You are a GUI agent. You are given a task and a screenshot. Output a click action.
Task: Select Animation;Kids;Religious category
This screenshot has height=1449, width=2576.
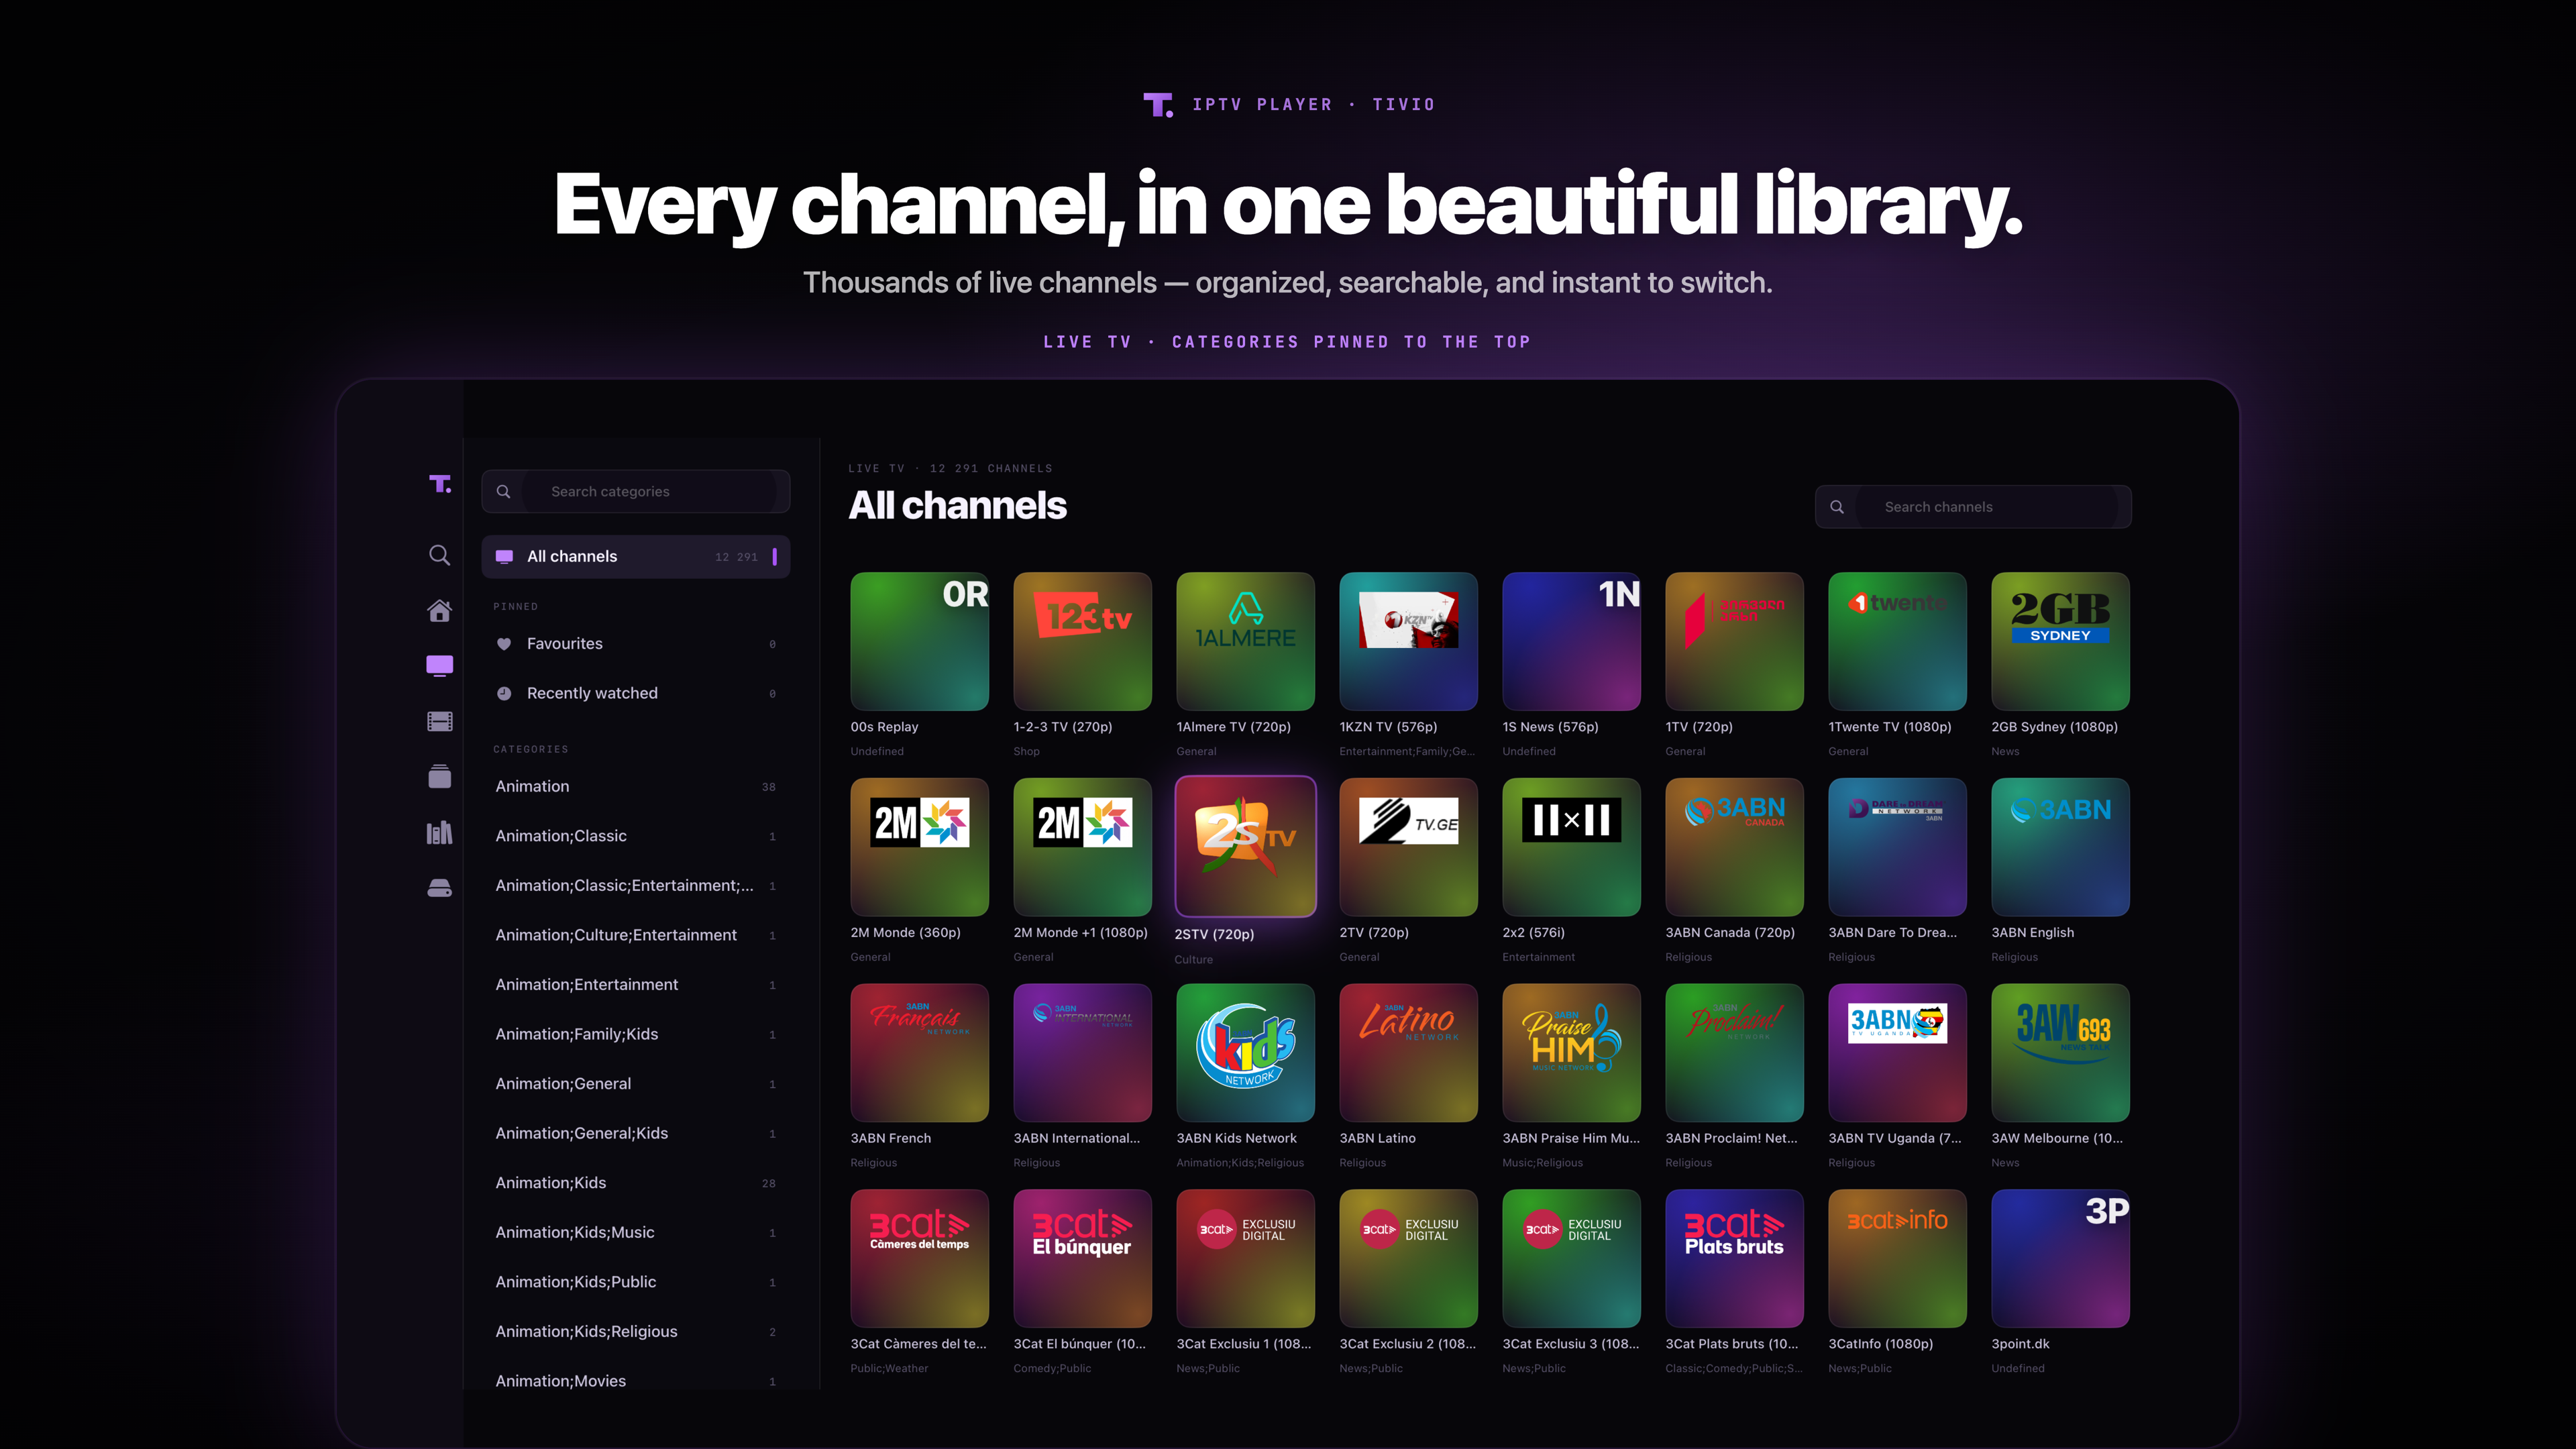coord(636,1331)
